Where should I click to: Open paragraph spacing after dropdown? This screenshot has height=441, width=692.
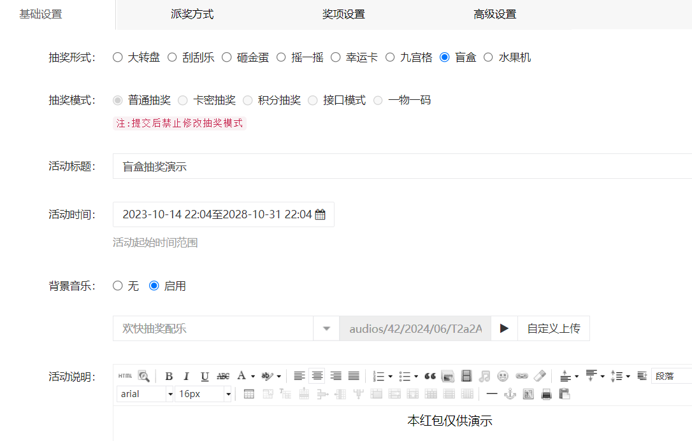coord(602,377)
